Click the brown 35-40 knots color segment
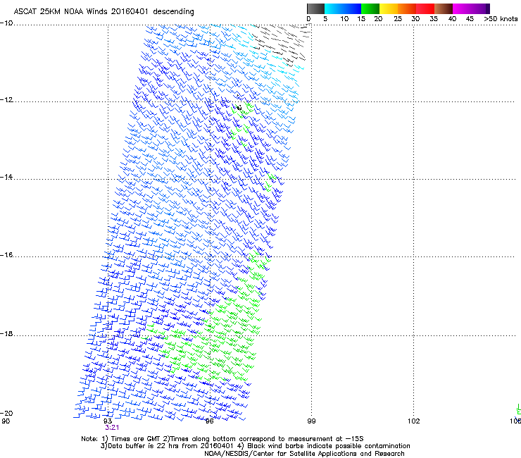521x458 pixels. tap(444, 8)
